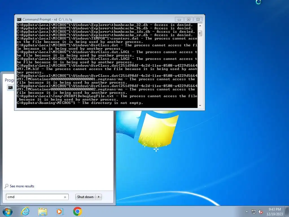Clear the cmd search text

click(65, 197)
